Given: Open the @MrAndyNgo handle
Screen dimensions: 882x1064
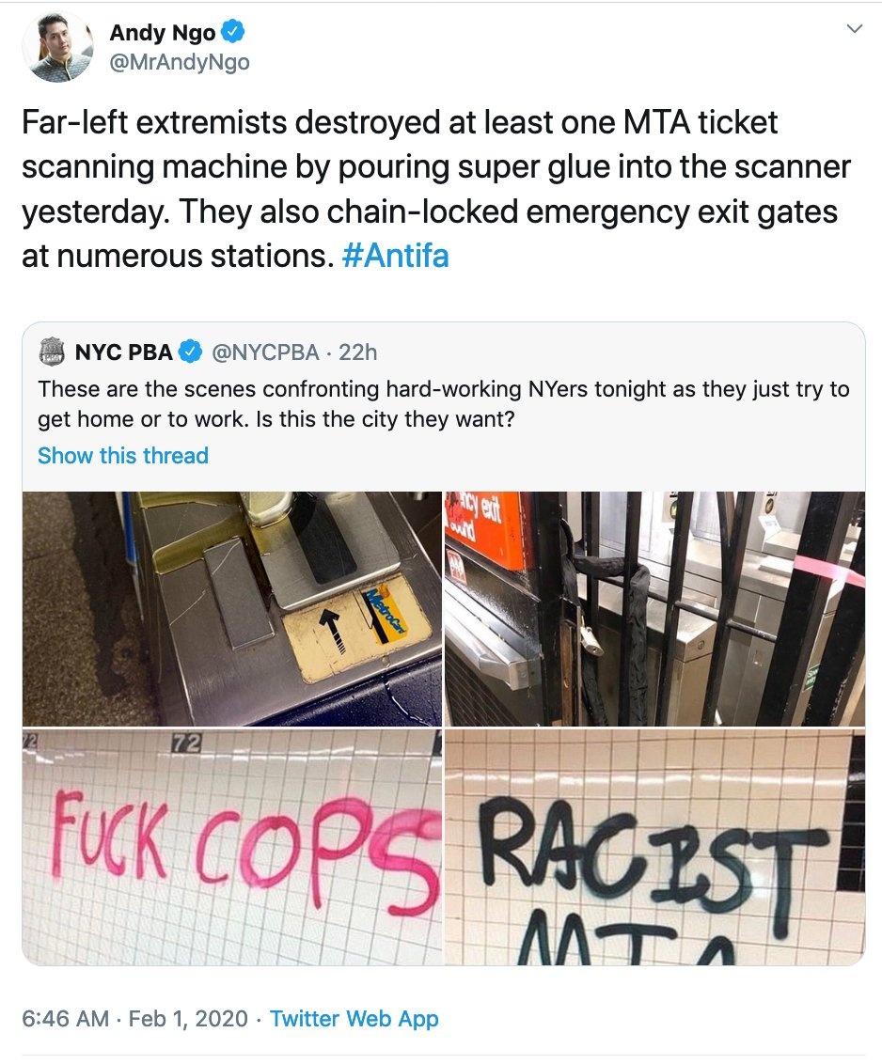Looking at the screenshot, I should [x=180, y=62].
